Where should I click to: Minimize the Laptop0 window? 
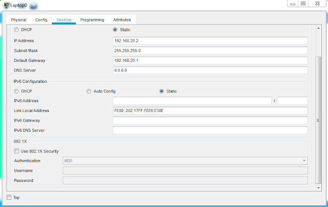(x=293, y=4)
